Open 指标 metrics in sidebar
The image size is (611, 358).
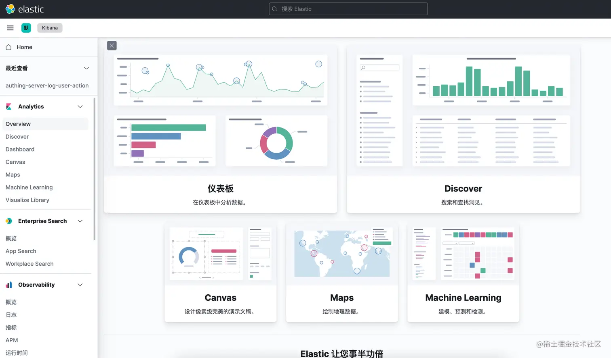click(x=11, y=327)
